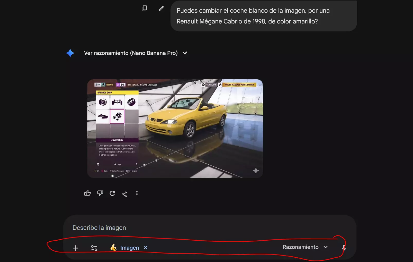Give the response a thumbs down
This screenshot has width=413, height=262.
pos(100,193)
